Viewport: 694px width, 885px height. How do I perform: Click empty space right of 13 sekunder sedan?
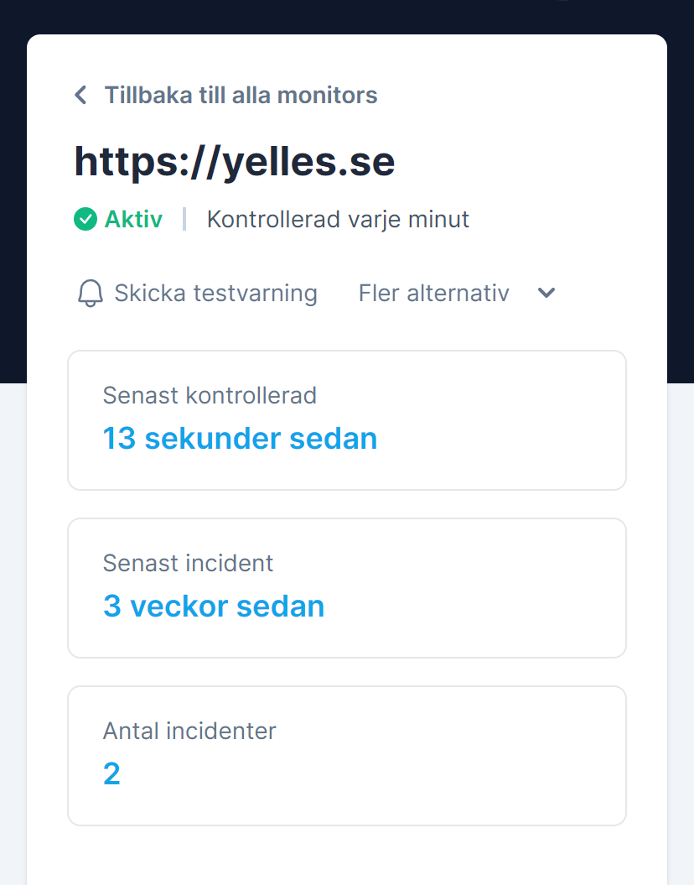tap(503, 438)
